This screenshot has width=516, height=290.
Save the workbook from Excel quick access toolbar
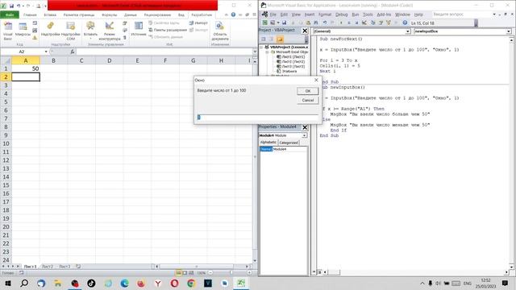tap(11, 6)
